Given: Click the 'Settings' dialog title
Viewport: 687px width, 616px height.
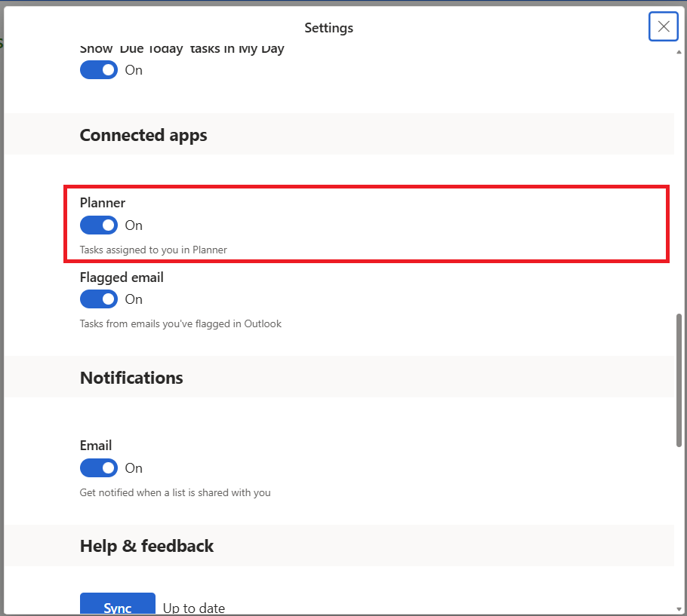Looking at the screenshot, I should tap(328, 28).
